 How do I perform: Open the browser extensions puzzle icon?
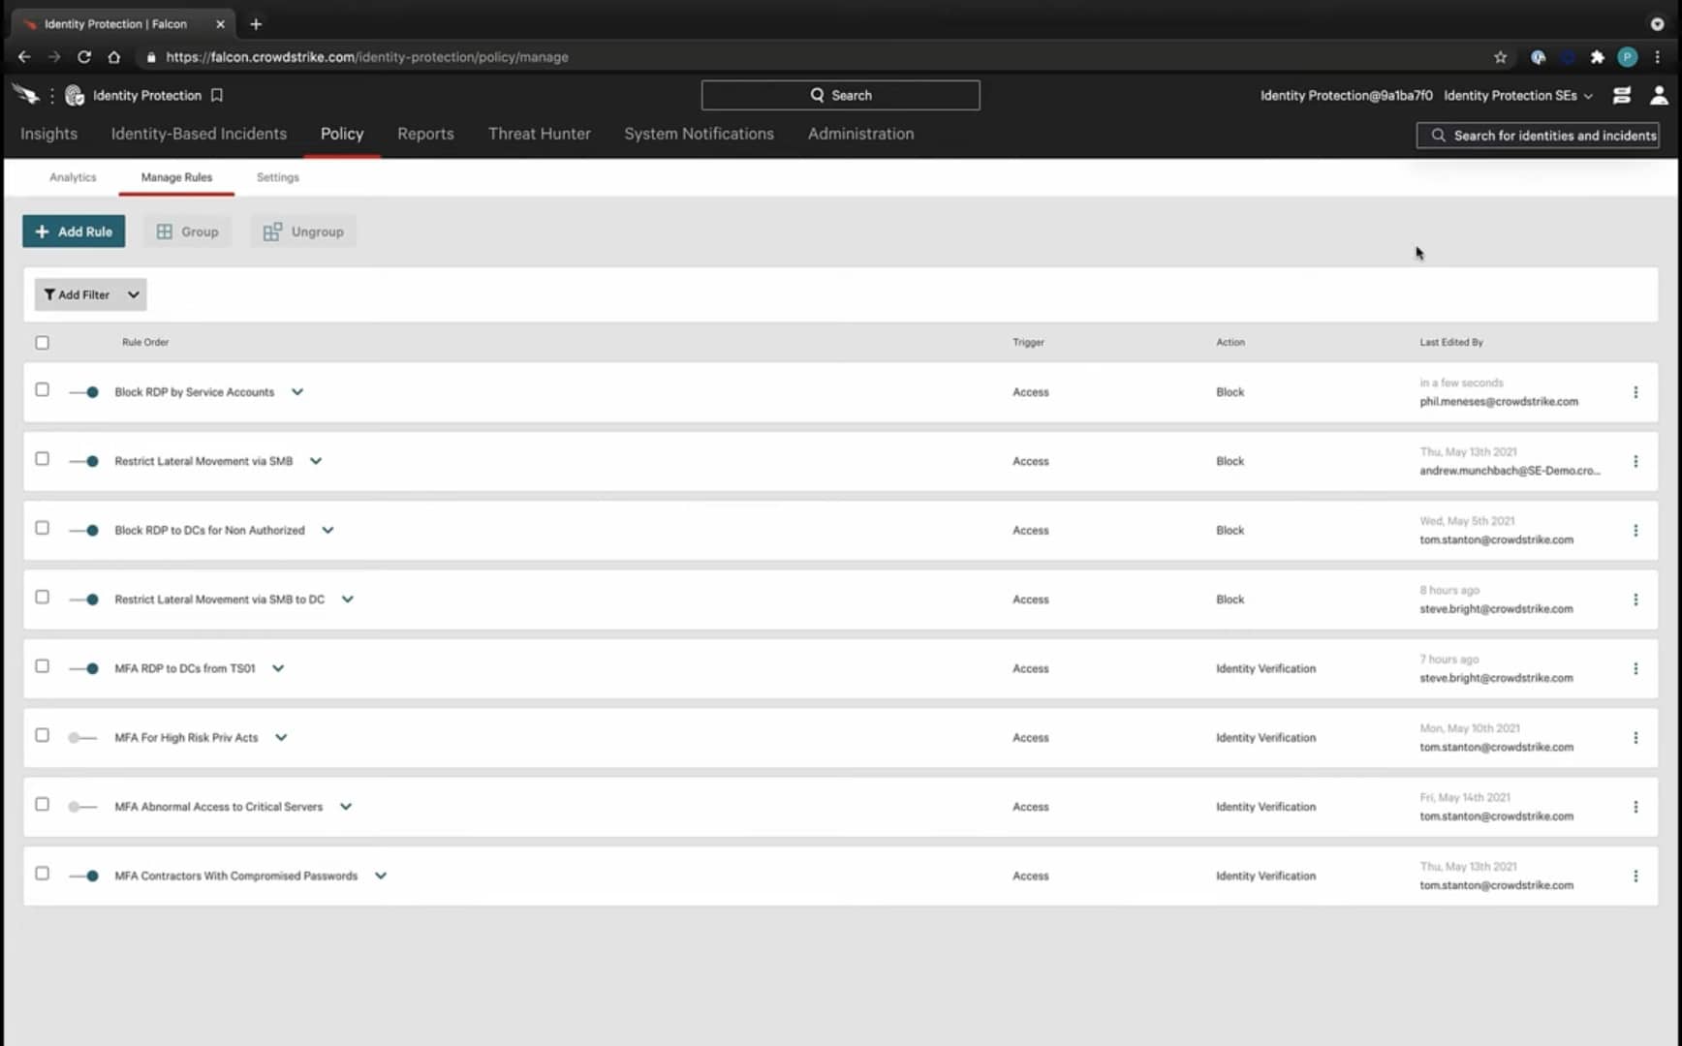pos(1598,57)
